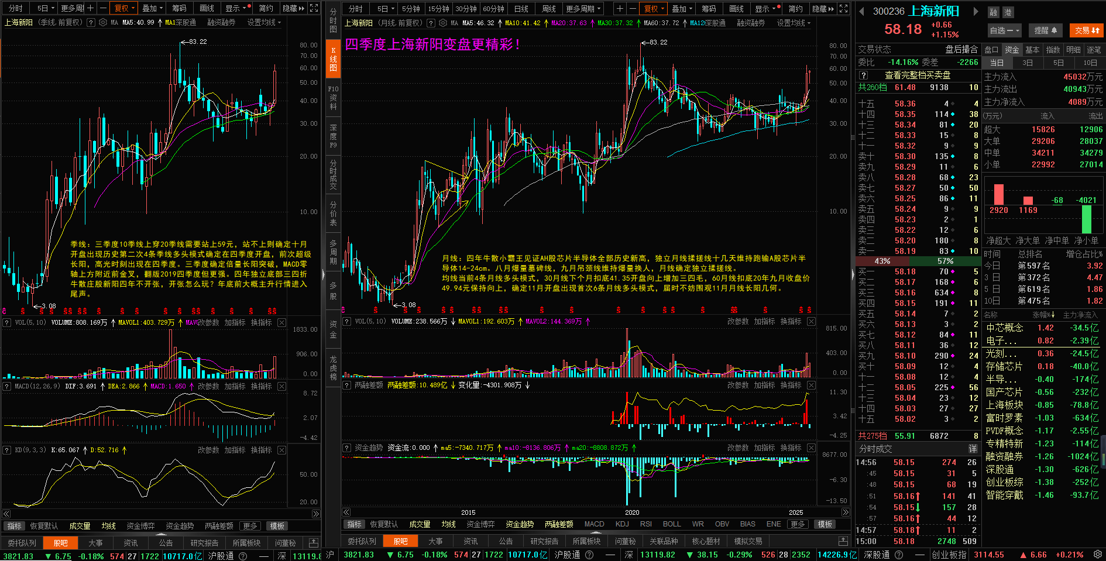The height and width of the screenshot is (561, 1106).
Task: Click 更多 button in left indicator bar
Action: click(250, 526)
